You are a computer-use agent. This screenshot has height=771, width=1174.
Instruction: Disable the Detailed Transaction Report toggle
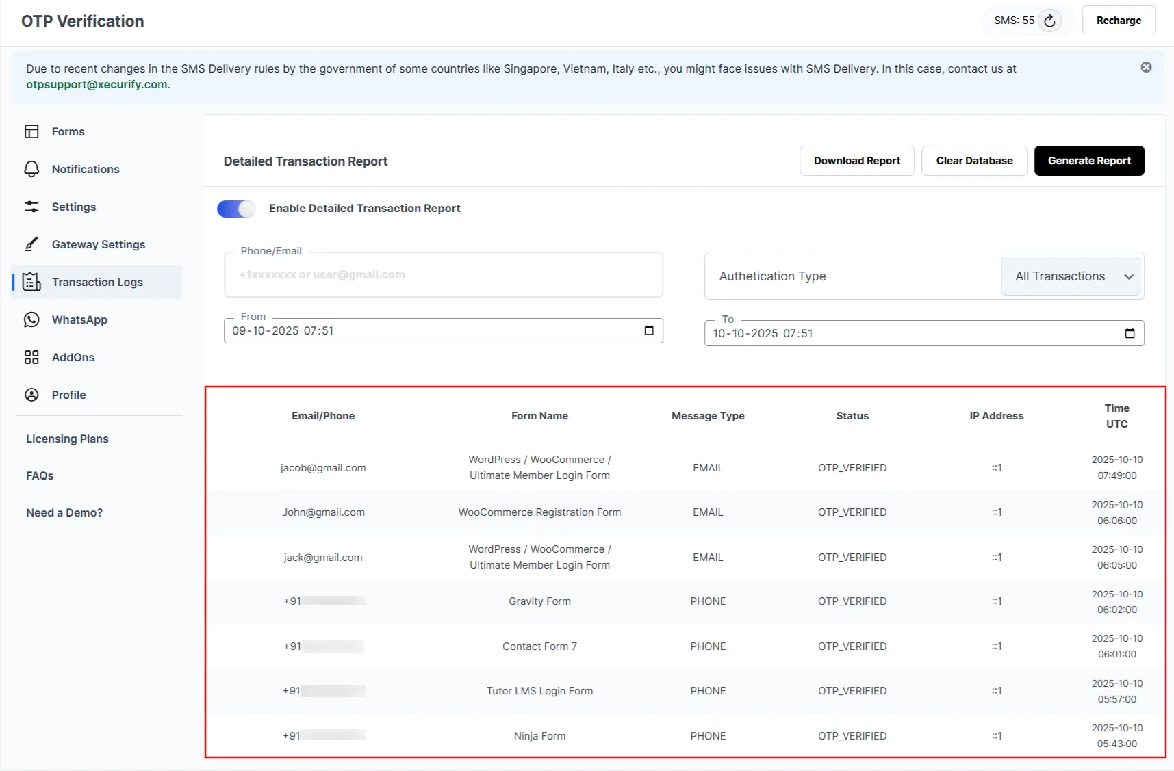235,209
